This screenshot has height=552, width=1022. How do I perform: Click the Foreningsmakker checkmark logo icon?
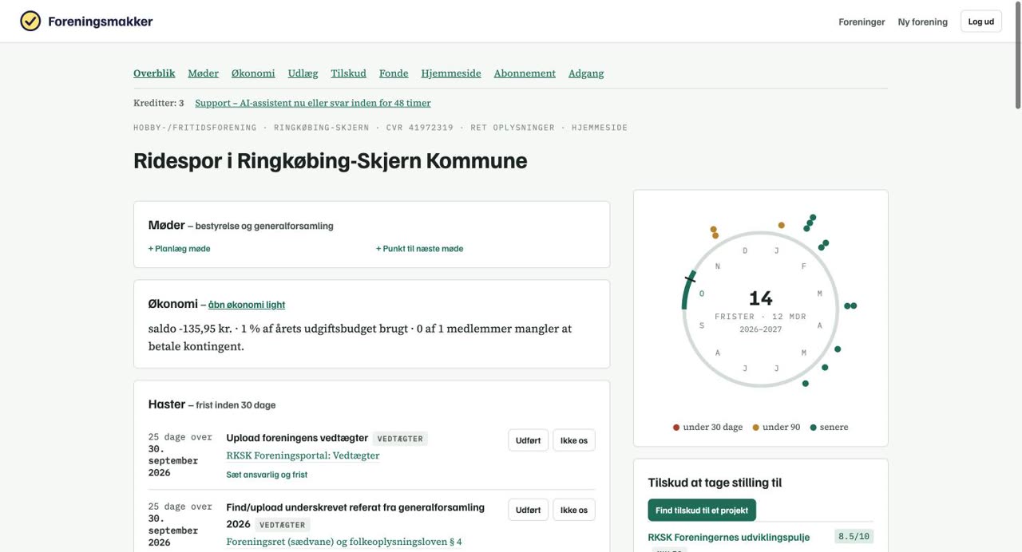pyautogui.click(x=30, y=21)
